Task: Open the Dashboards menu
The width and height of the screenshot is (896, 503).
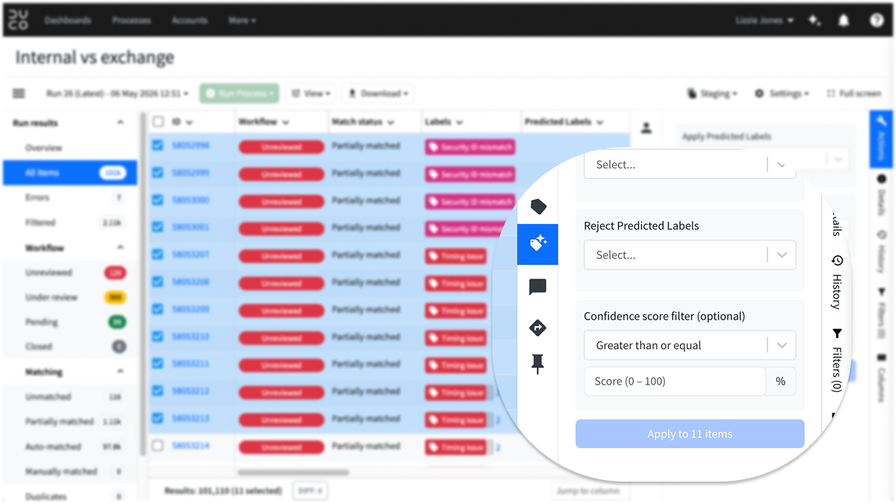Action: (x=67, y=21)
